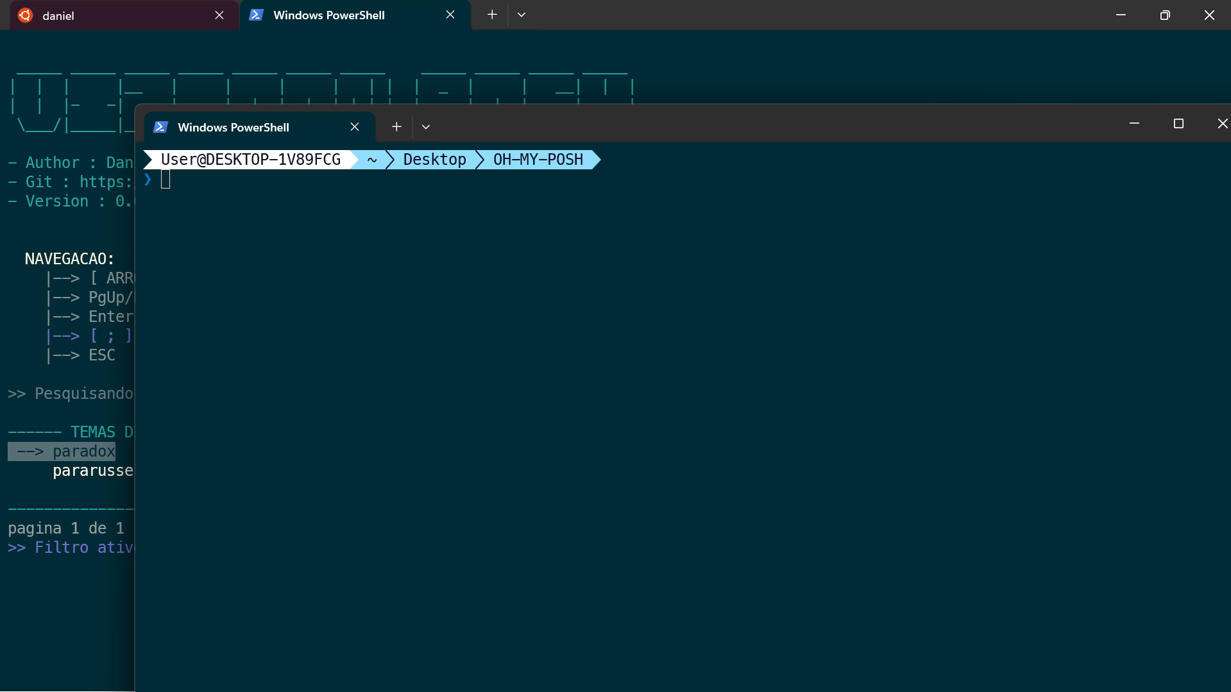Open the profile dropdown in front window
Image resolution: width=1231 pixels, height=692 pixels.
(x=426, y=127)
